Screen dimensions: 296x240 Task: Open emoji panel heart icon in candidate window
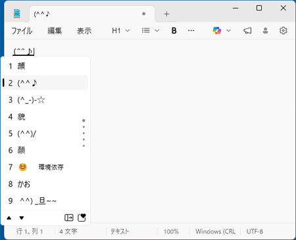(x=82, y=218)
